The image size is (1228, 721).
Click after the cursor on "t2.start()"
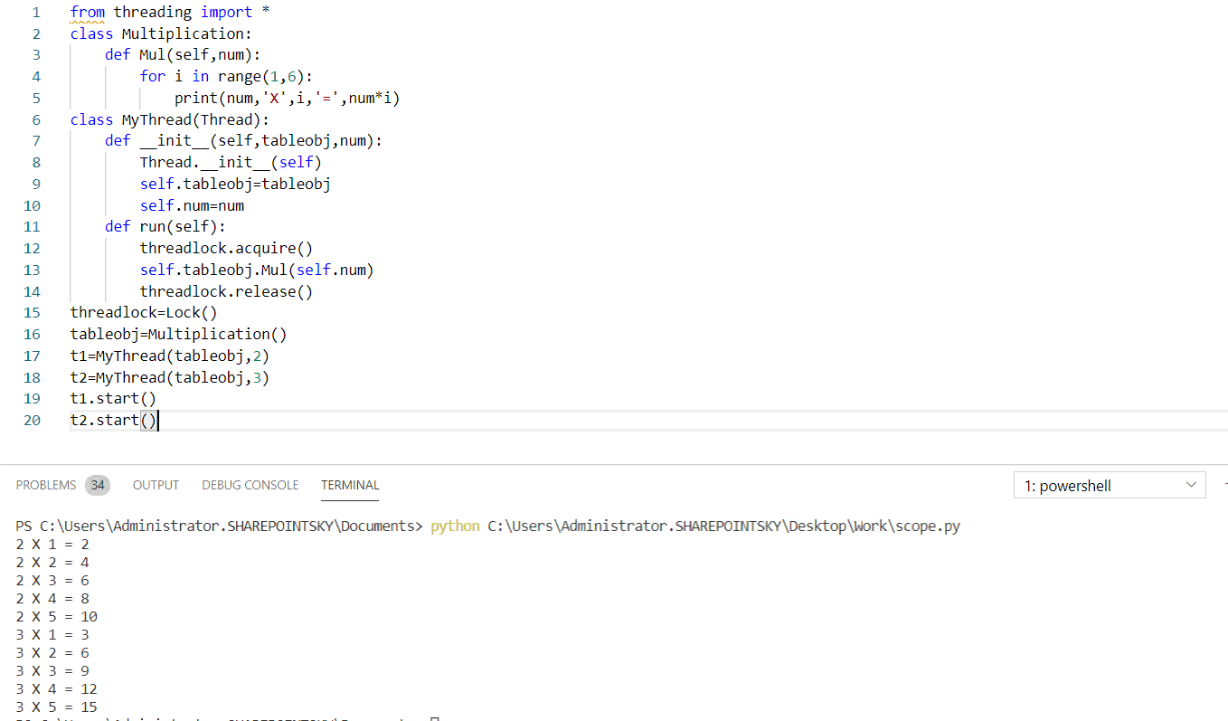[160, 420]
